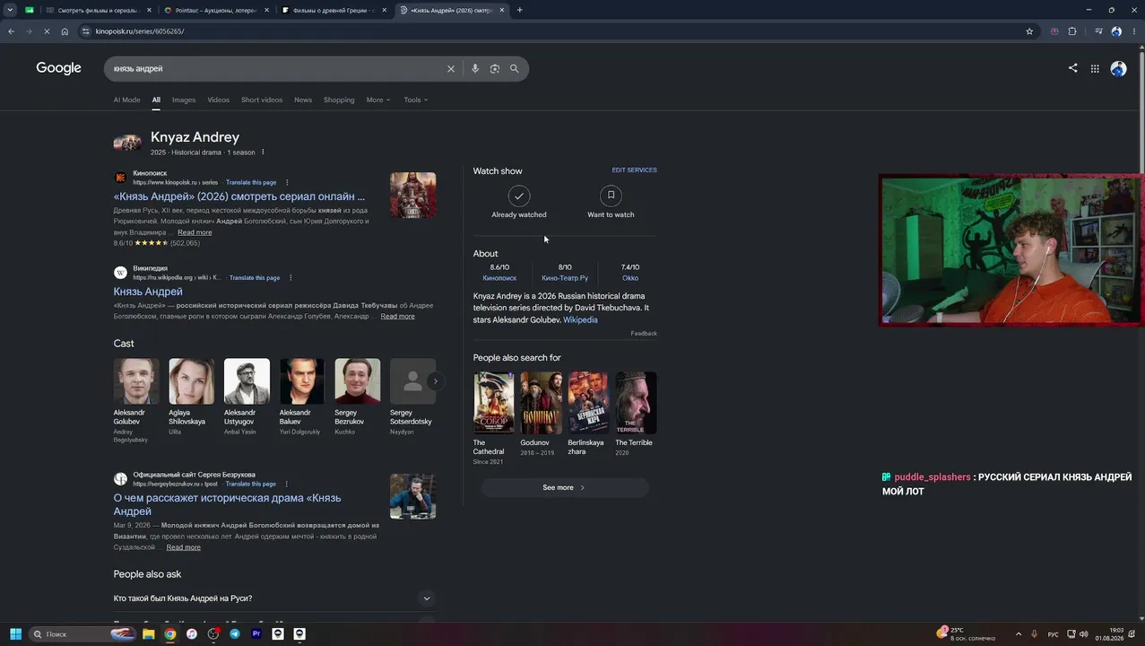Screen dimensions: 1145x646
Task: Open Sergey Bezrukov cast photo
Action: click(358, 381)
